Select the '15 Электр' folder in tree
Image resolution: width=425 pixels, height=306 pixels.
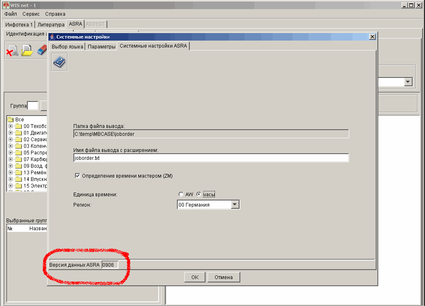[35, 186]
